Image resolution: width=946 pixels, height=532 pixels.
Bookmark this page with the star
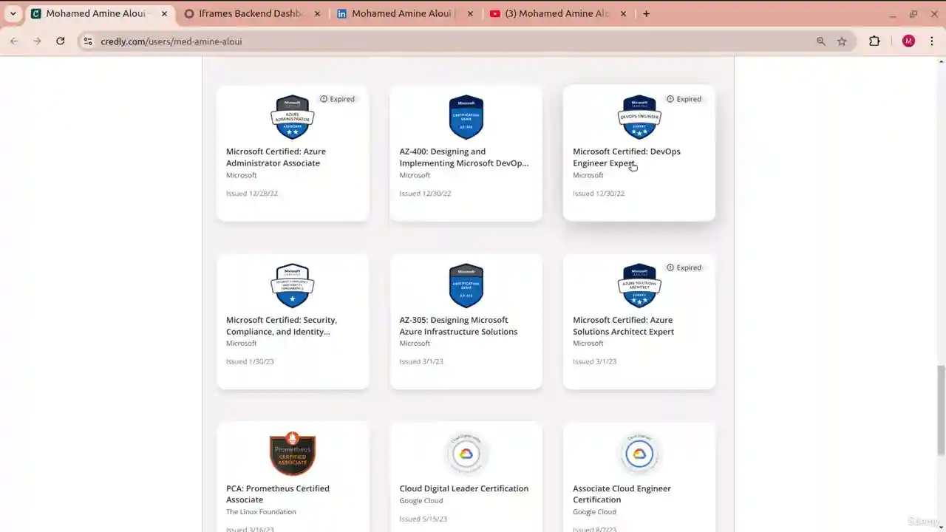click(842, 41)
